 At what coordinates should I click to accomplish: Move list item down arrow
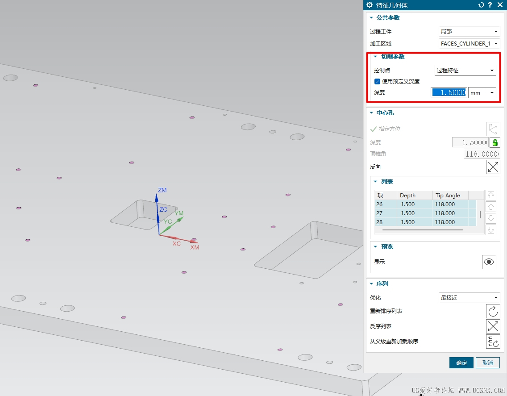(x=491, y=218)
